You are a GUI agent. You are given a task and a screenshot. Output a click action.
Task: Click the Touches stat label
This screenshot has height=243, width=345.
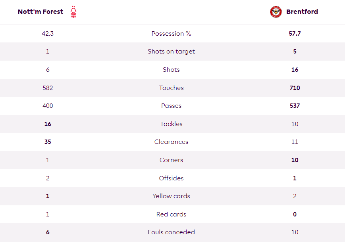click(171, 88)
